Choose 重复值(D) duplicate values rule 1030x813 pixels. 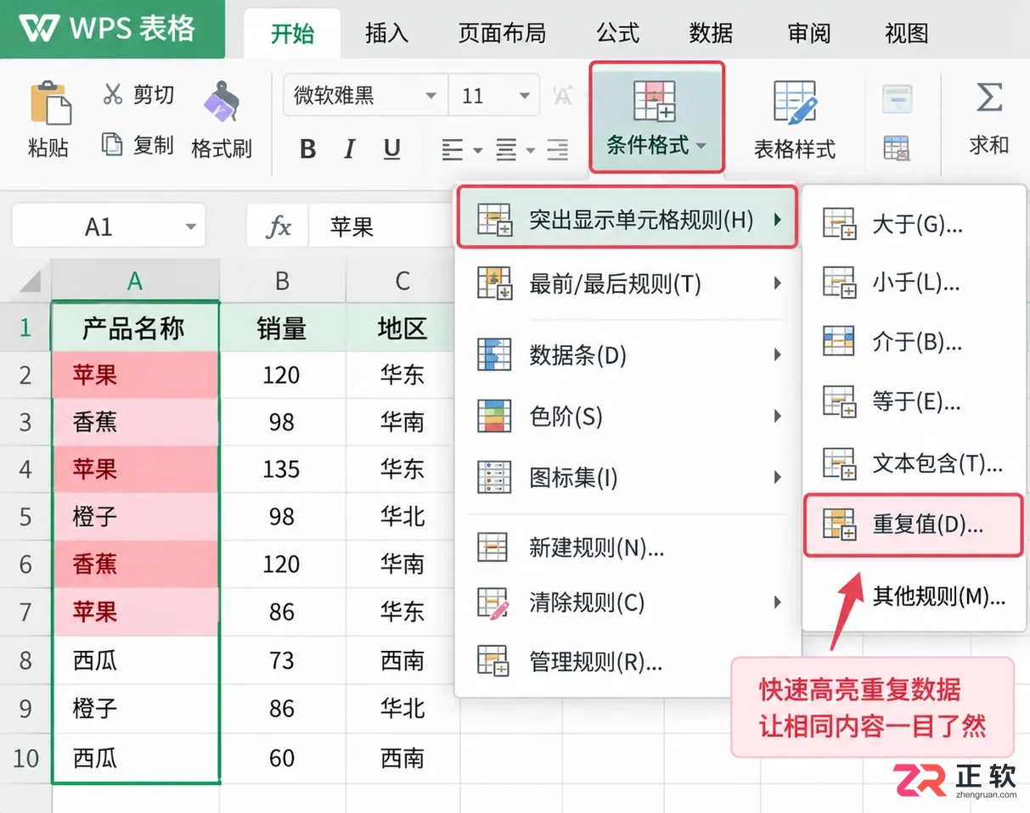click(x=913, y=525)
